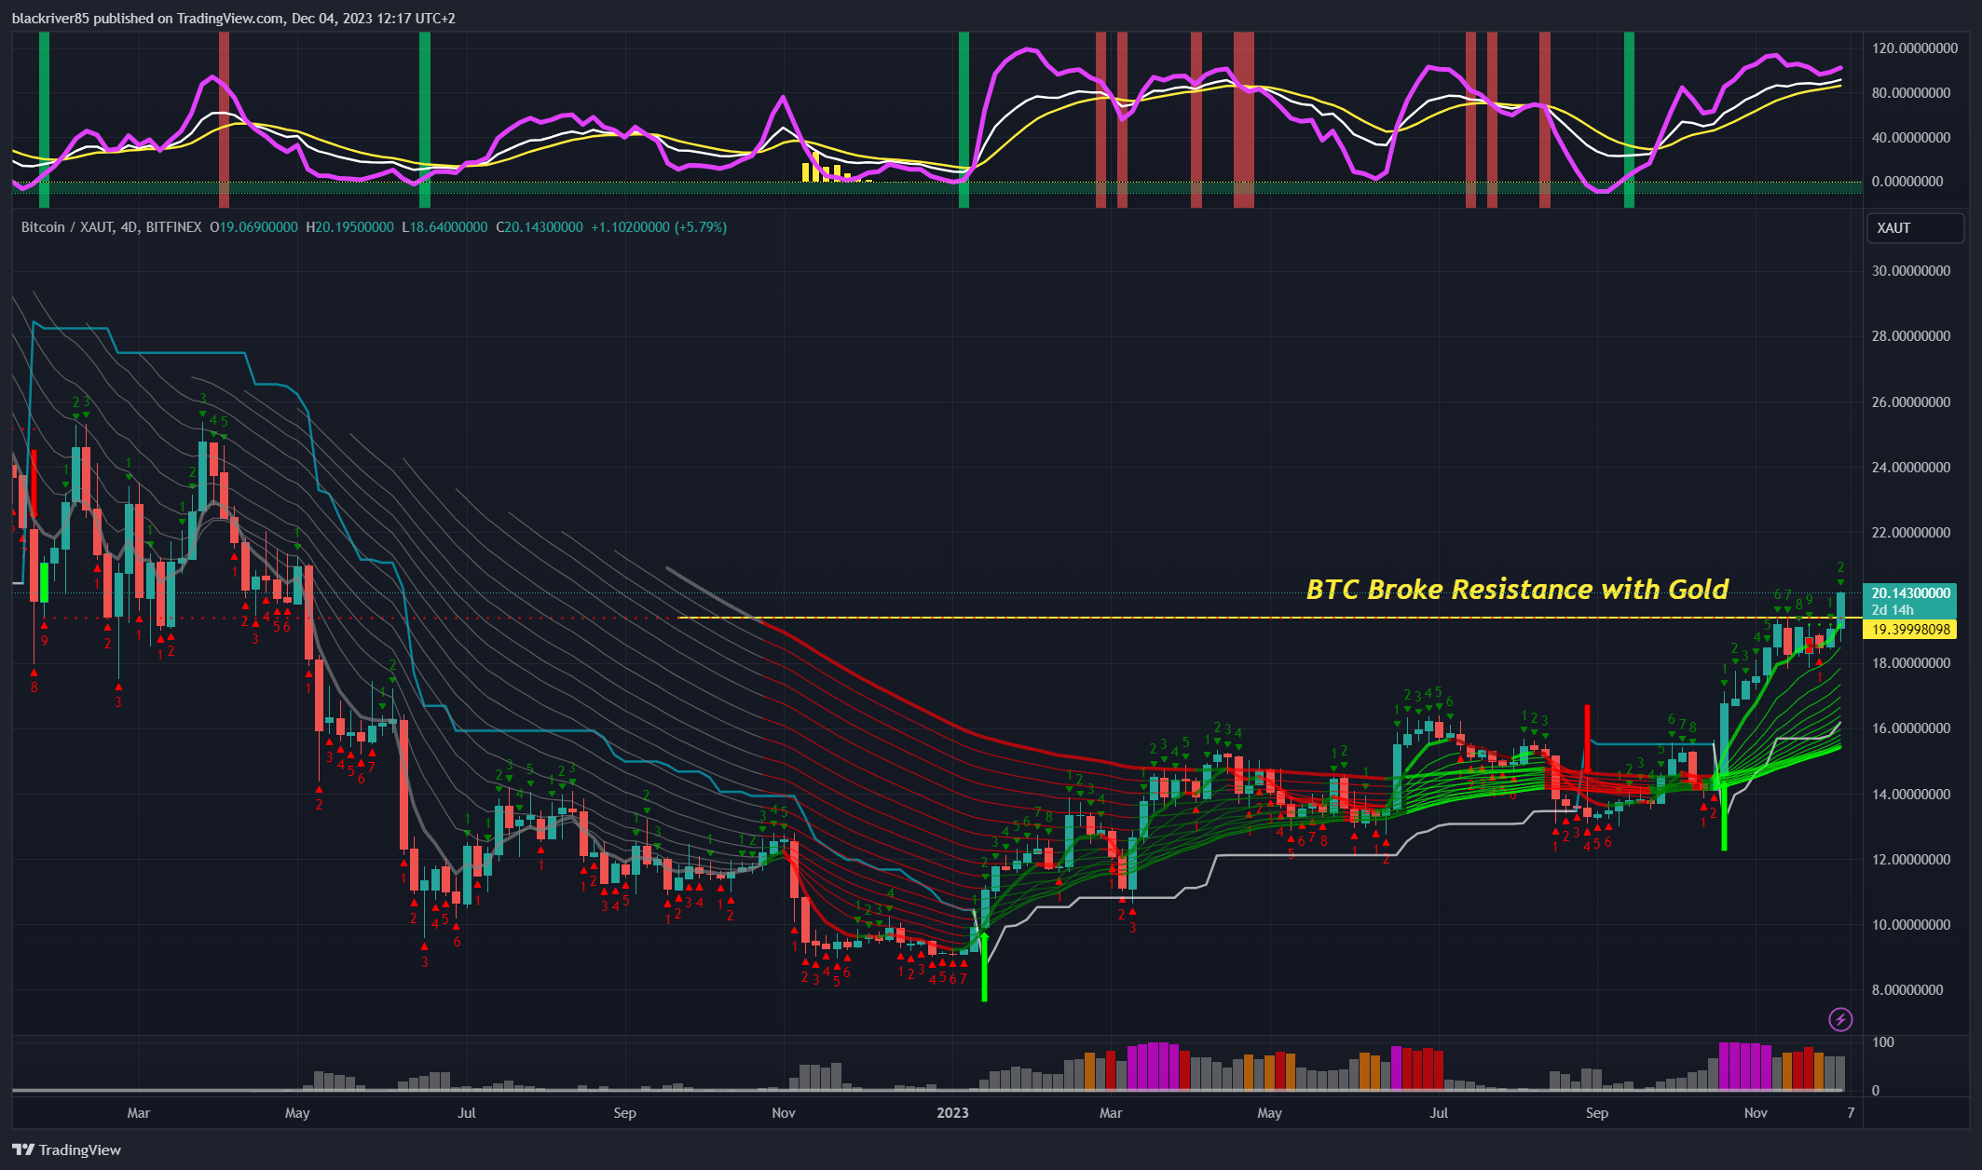Click the 120.00000000 oscillator scale label
Viewport: 1982px width, 1170px height.
[x=1914, y=48]
